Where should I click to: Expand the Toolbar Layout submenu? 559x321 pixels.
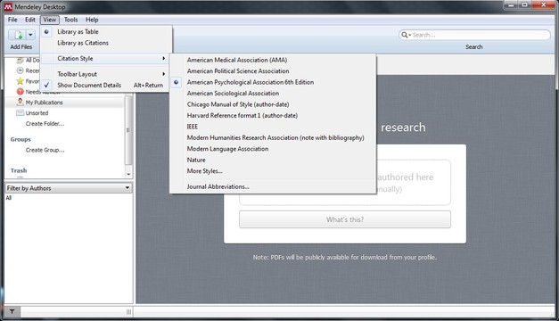click(x=105, y=74)
